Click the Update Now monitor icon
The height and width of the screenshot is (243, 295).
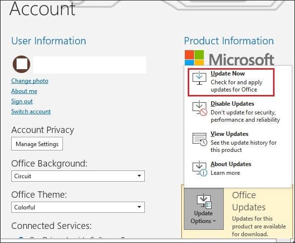pyautogui.click(x=199, y=78)
